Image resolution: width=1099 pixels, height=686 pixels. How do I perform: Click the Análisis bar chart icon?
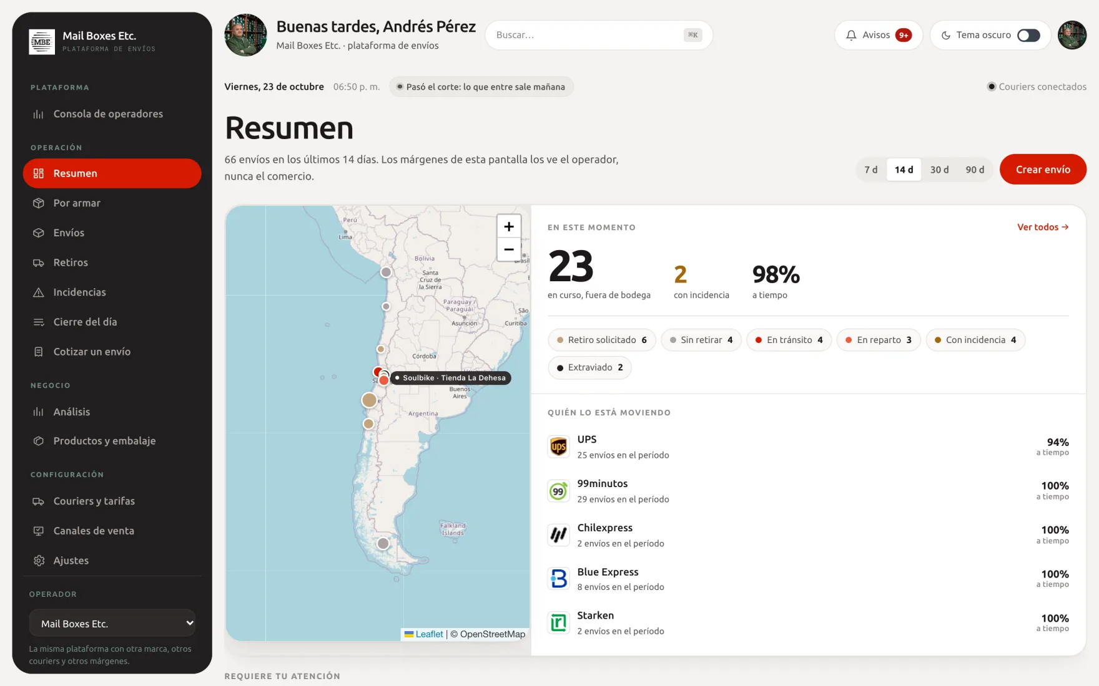(39, 412)
